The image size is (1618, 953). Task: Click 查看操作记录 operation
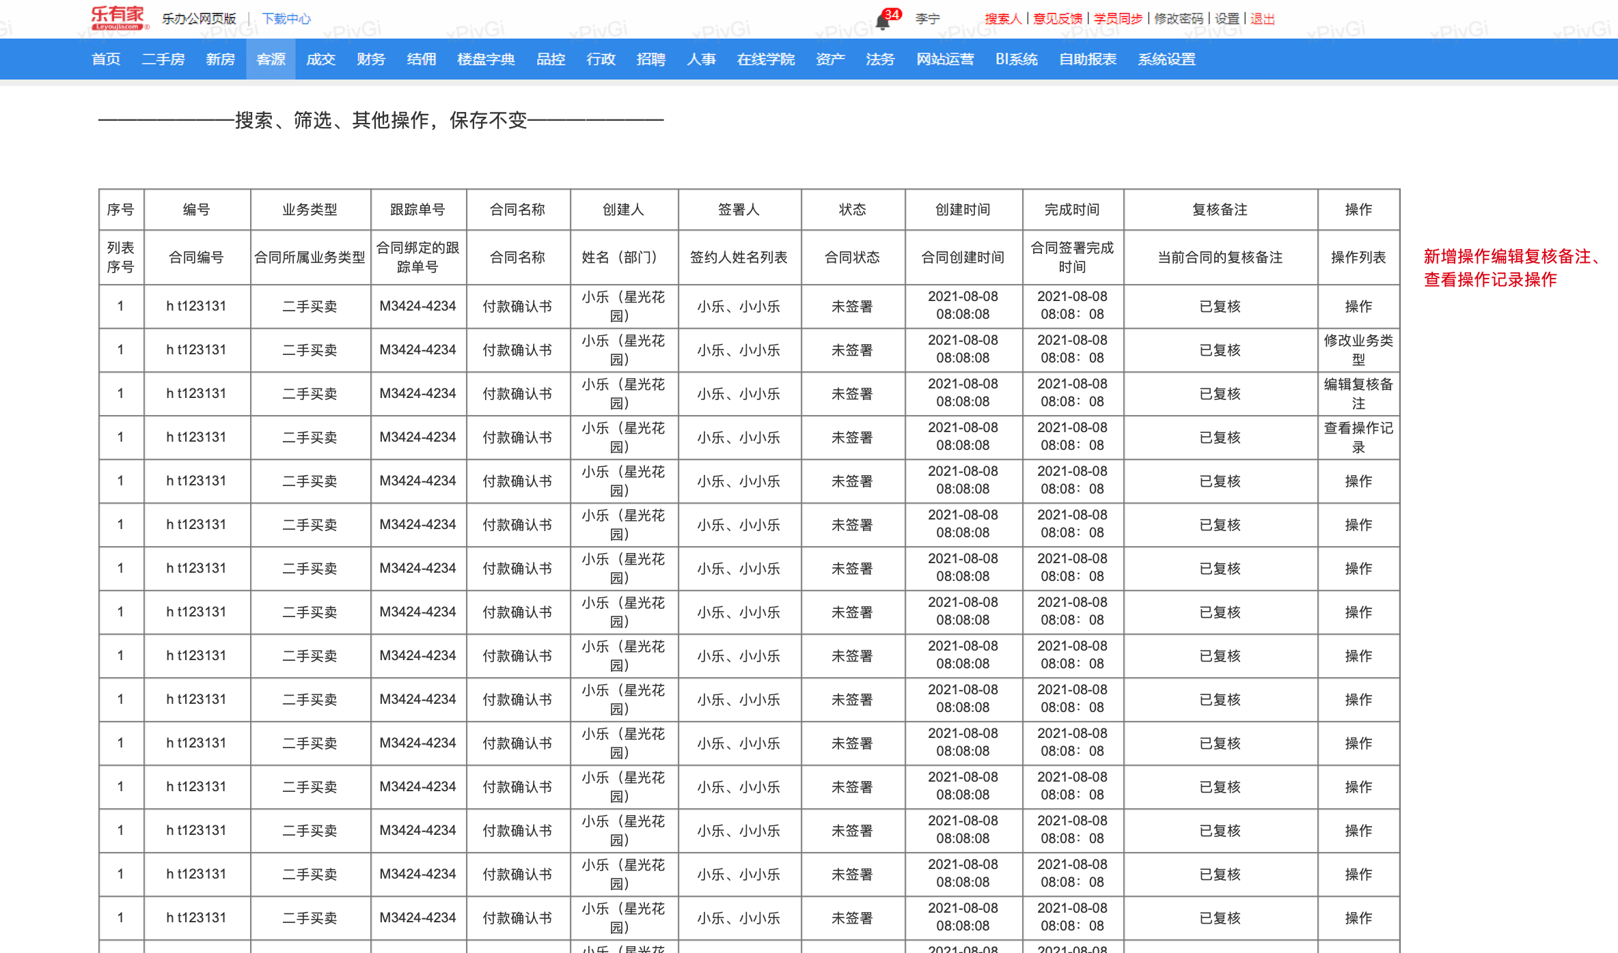pyautogui.click(x=1358, y=438)
